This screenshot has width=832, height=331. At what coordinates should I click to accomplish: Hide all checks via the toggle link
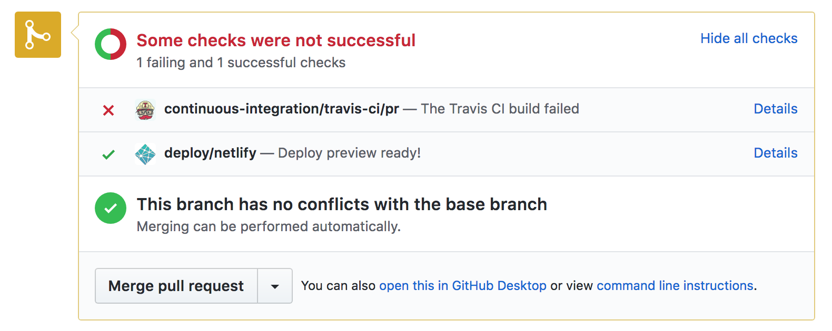(748, 38)
